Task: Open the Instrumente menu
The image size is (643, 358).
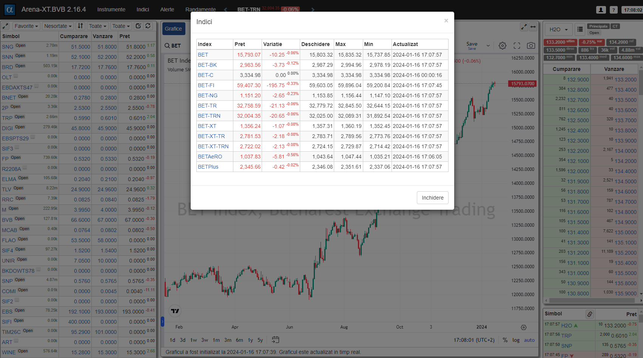Action: pos(111,9)
